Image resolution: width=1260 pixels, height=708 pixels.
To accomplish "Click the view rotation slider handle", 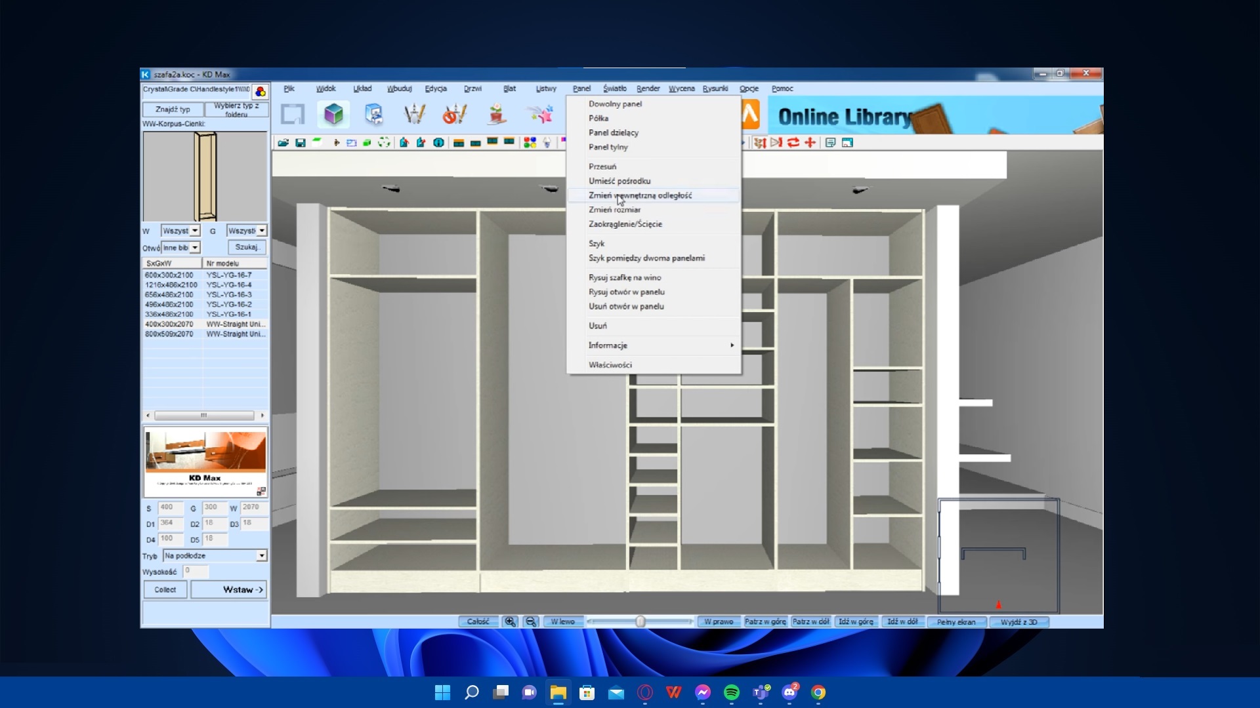I will 640,621.
